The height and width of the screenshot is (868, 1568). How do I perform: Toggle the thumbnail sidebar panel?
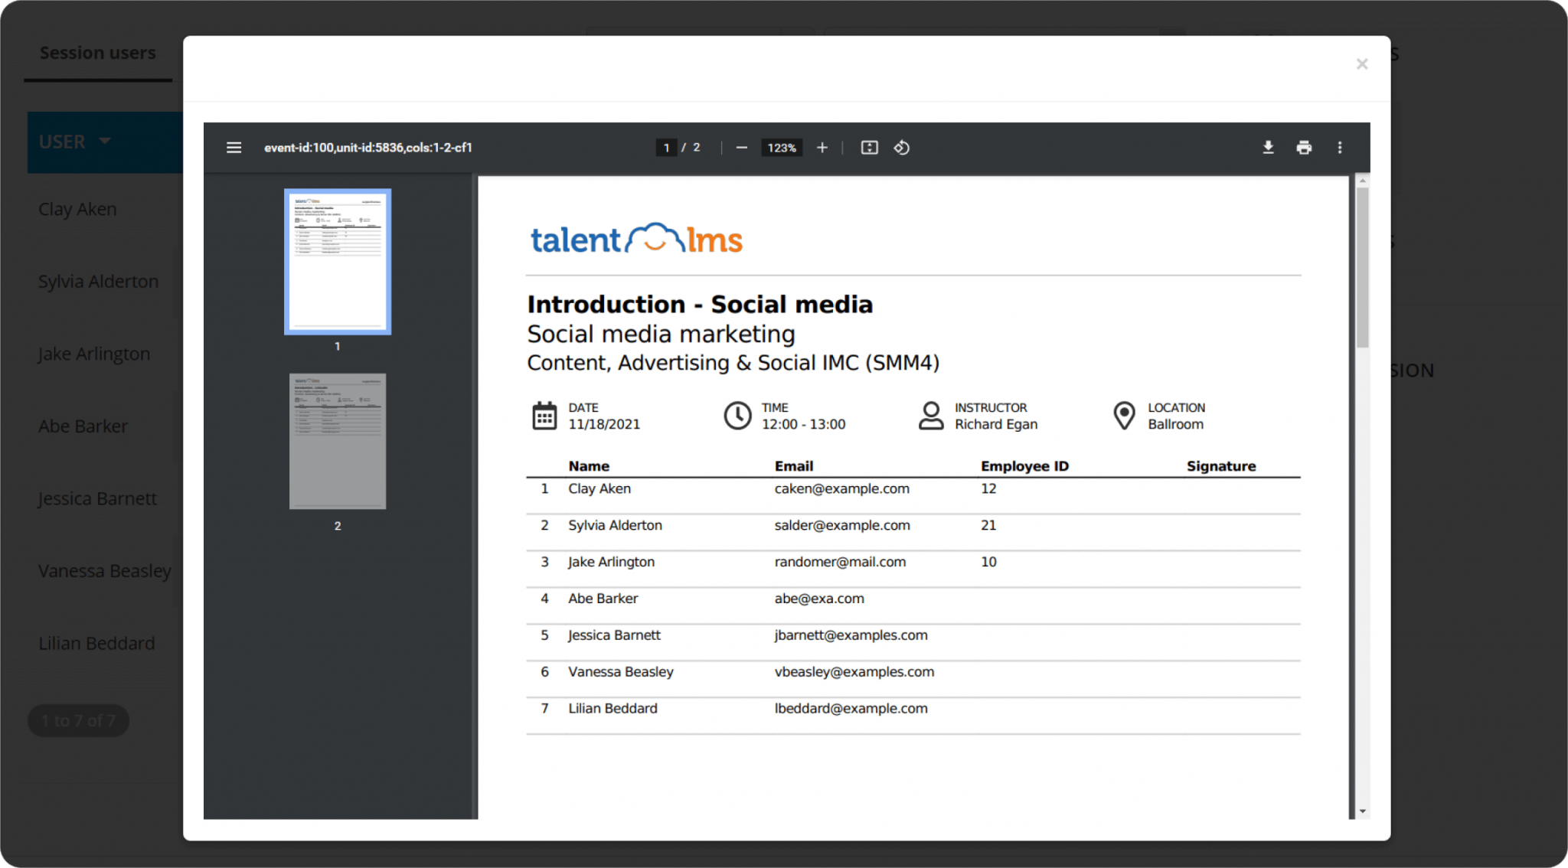(234, 147)
